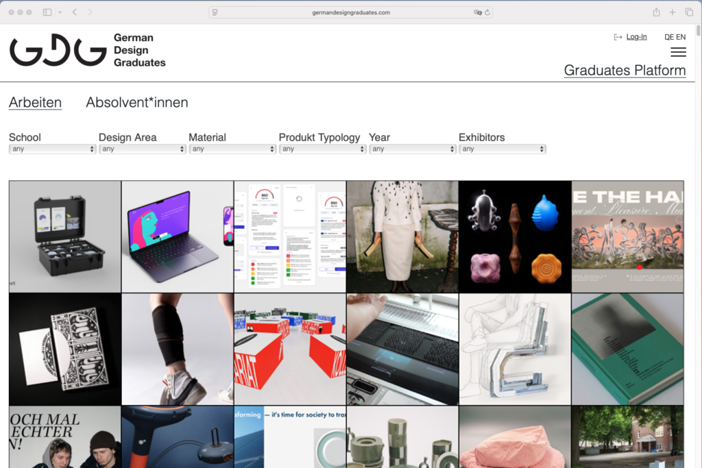Switch language to EN

coord(681,37)
